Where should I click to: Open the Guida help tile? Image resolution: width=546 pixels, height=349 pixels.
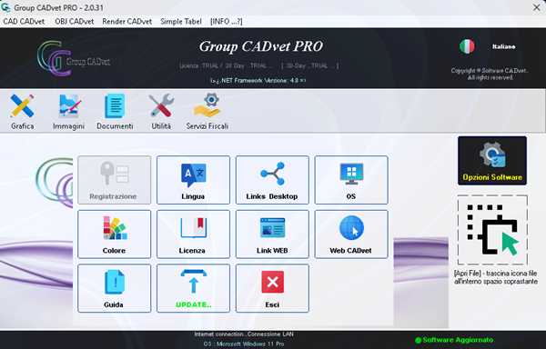pyautogui.click(x=115, y=288)
